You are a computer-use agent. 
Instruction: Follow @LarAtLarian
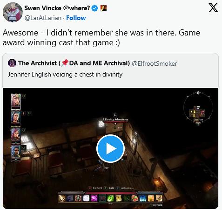pyautogui.click(x=76, y=18)
